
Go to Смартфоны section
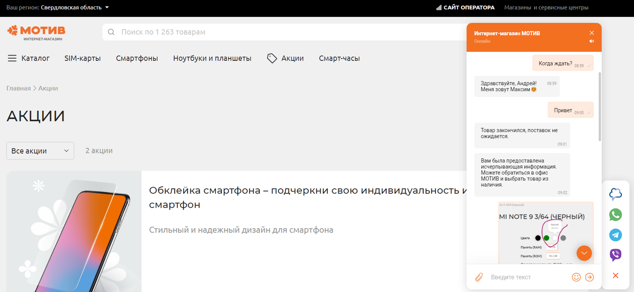coord(137,58)
